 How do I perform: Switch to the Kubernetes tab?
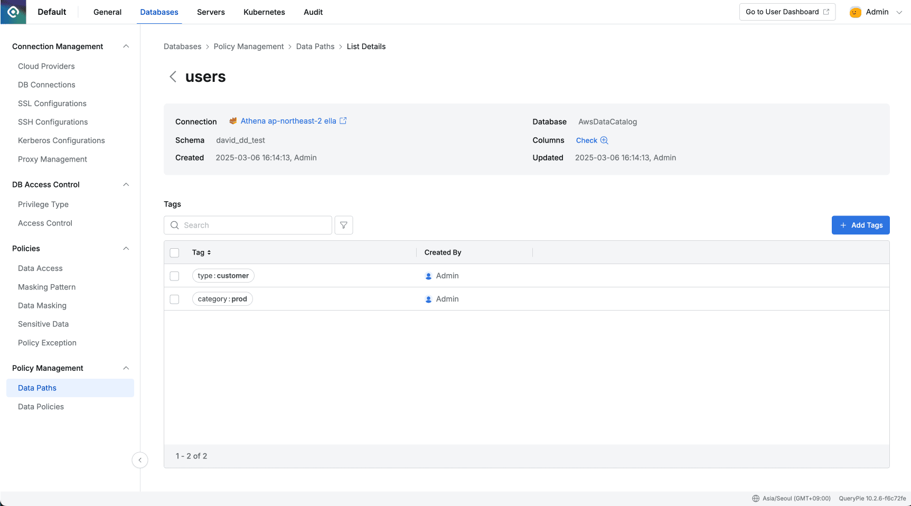click(x=264, y=12)
